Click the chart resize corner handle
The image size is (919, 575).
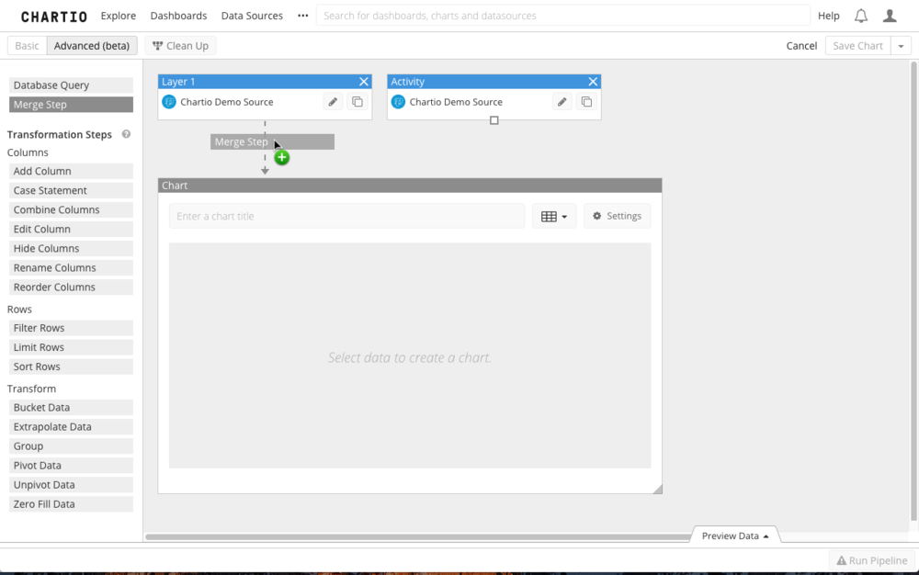[x=658, y=490]
